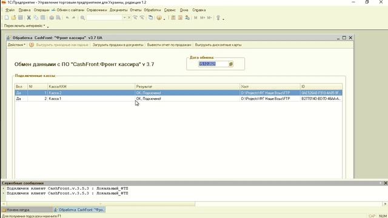
Task: Click the Find previous icon
Action: tap(142, 18)
